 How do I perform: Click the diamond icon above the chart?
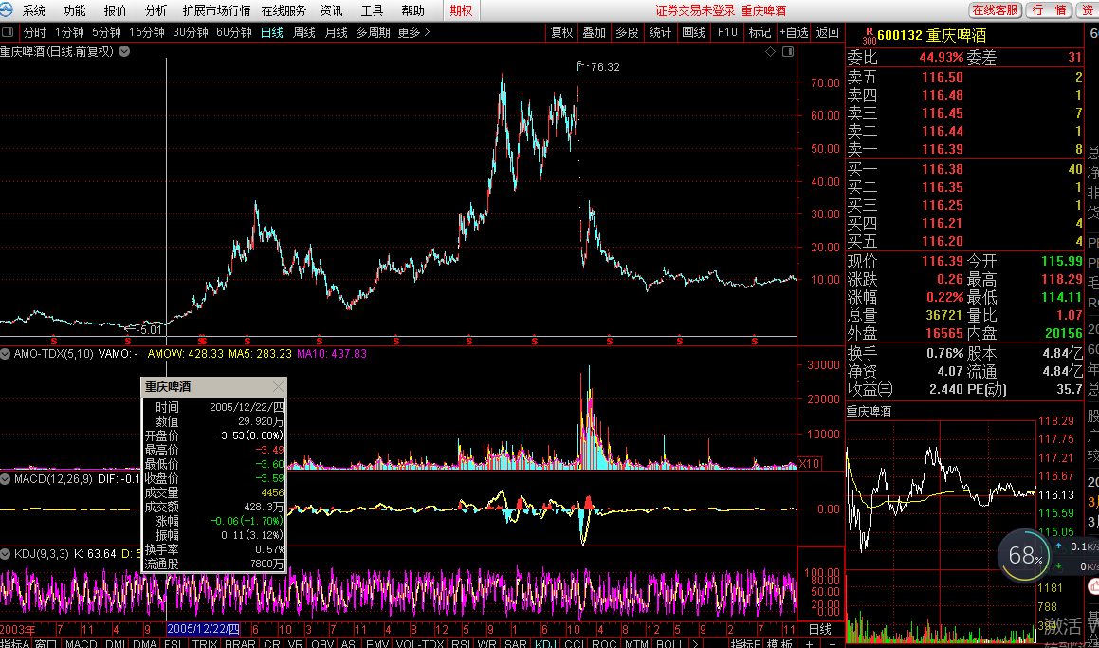point(769,52)
